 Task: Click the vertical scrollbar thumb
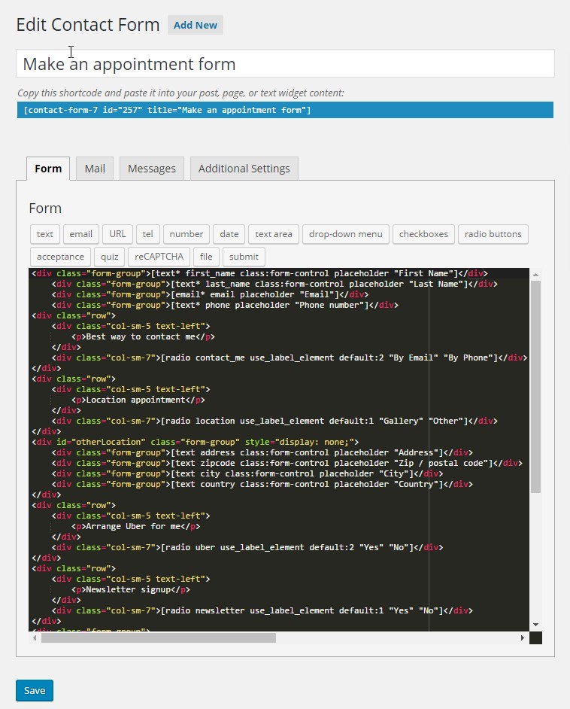pos(535,387)
